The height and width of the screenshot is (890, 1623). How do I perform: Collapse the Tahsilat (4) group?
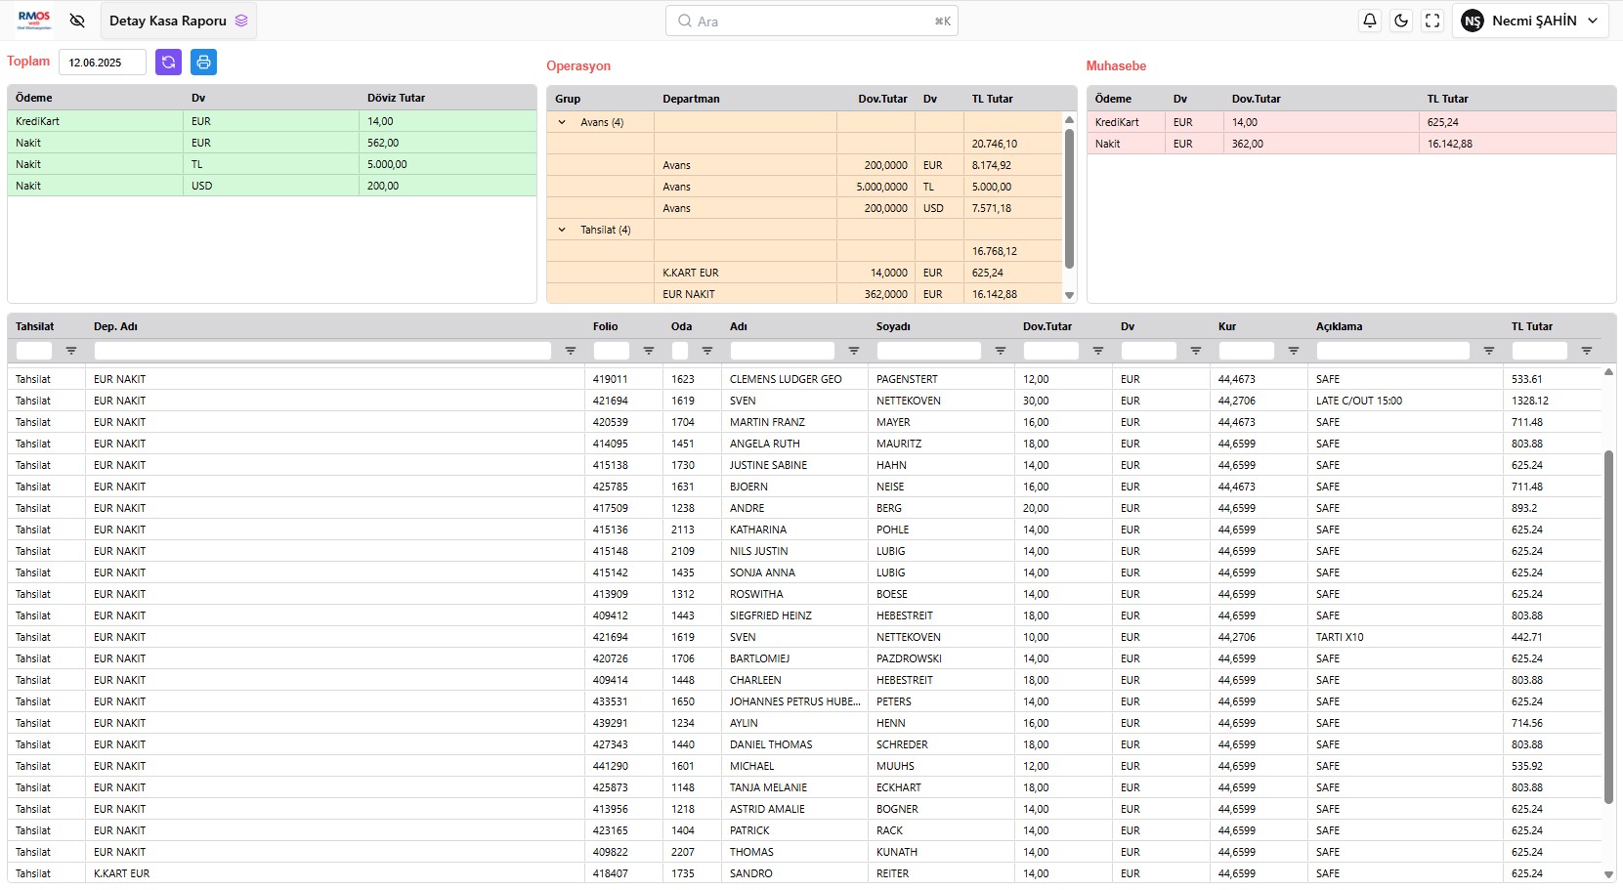(x=562, y=230)
